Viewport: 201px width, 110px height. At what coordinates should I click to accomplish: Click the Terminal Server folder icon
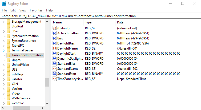pyautogui.click(x=8, y=50)
